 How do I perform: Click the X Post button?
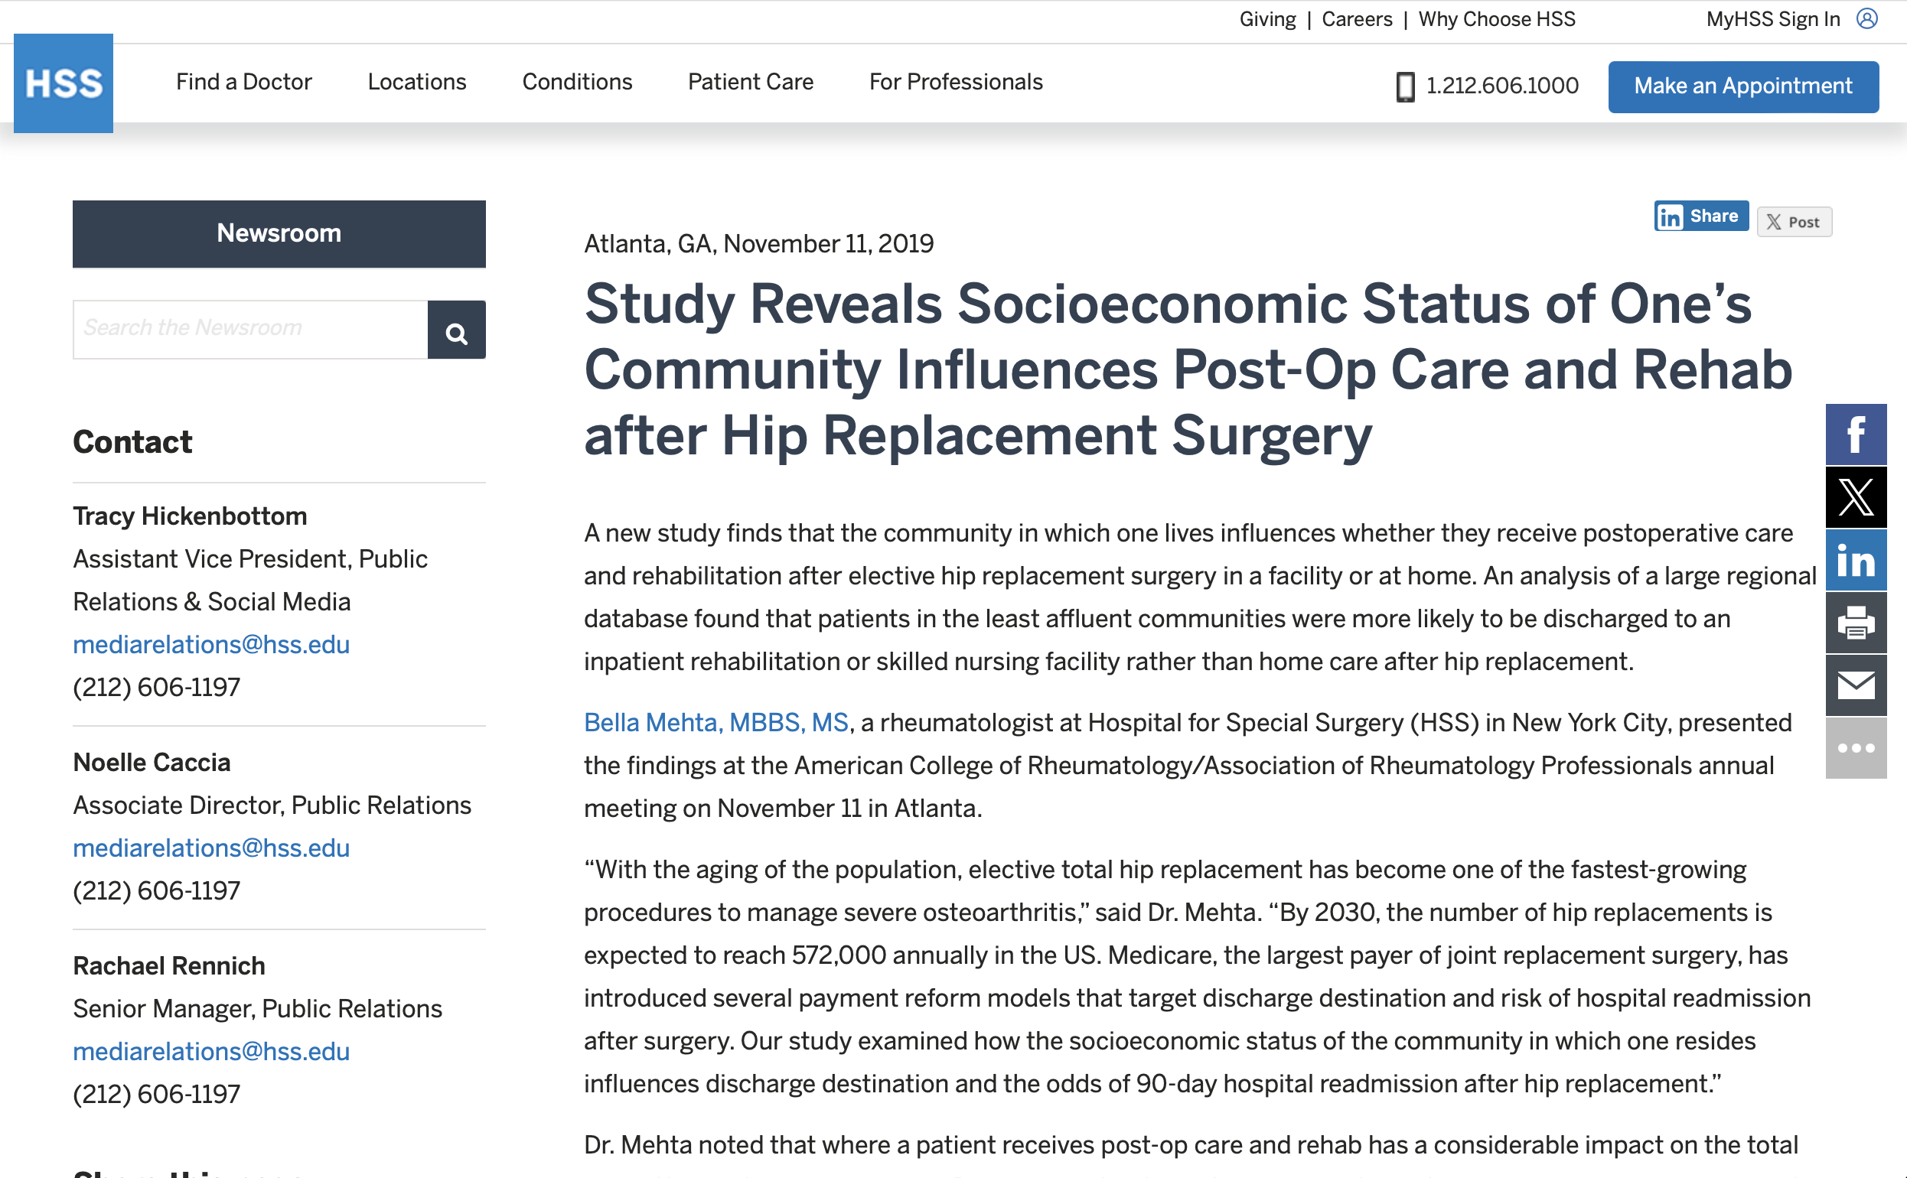click(x=1793, y=222)
